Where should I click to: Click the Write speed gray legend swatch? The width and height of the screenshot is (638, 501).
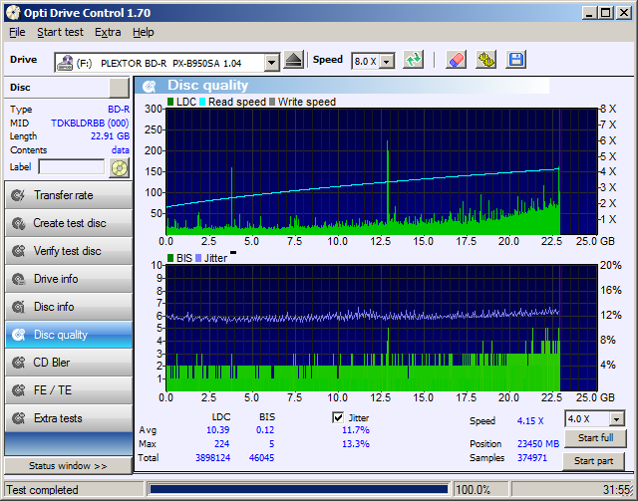pos(272,102)
